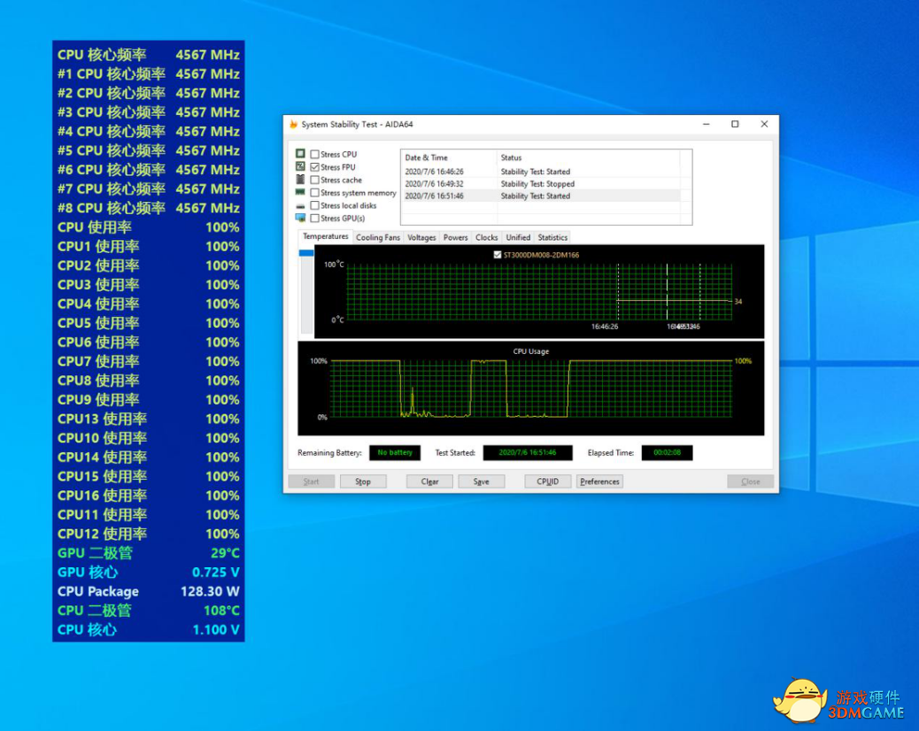This screenshot has width=919, height=731.
Task: Click the No battery indicator field
Action: click(x=395, y=453)
